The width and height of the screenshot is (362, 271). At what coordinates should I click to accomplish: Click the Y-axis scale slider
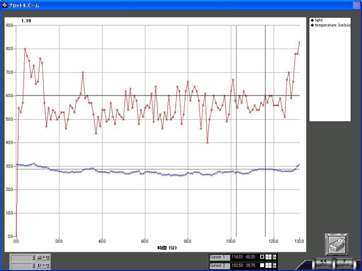22,265
